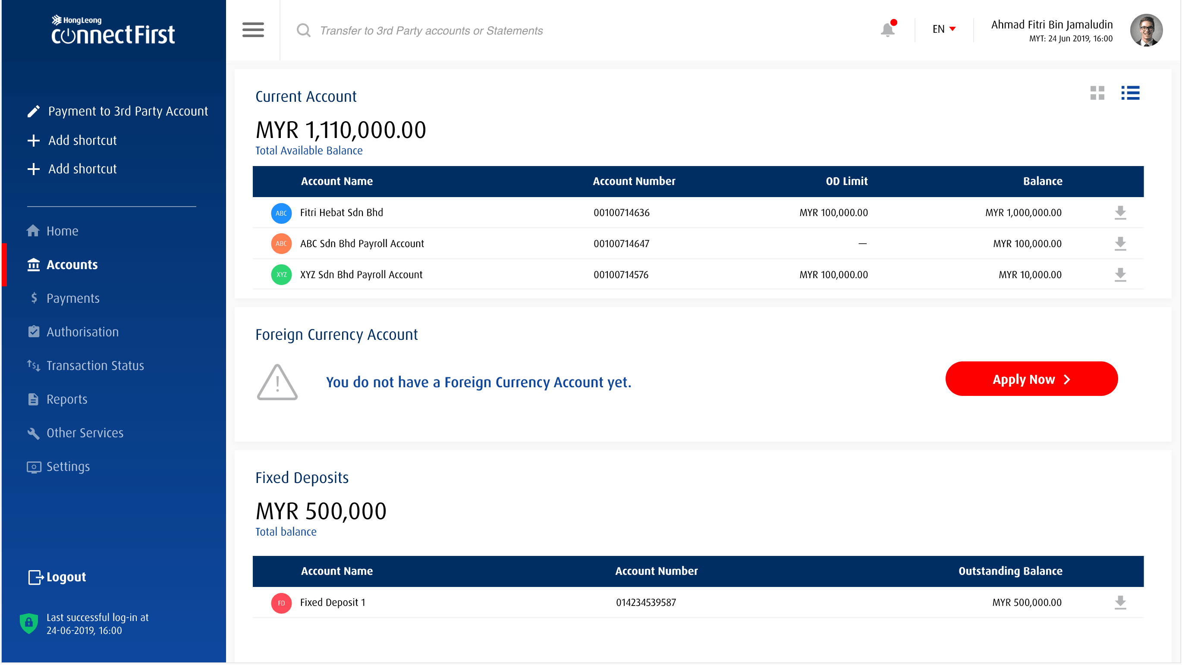Viewport: 1182px width, 665px height.
Task: Click the search magnifier icon
Action: pyautogui.click(x=303, y=30)
